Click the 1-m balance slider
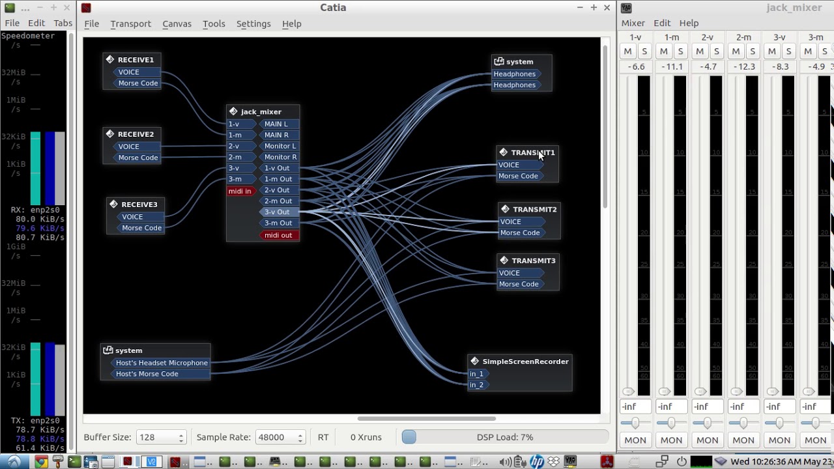The image size is (834, 469). pyautogui.click(x=671, y=423)
